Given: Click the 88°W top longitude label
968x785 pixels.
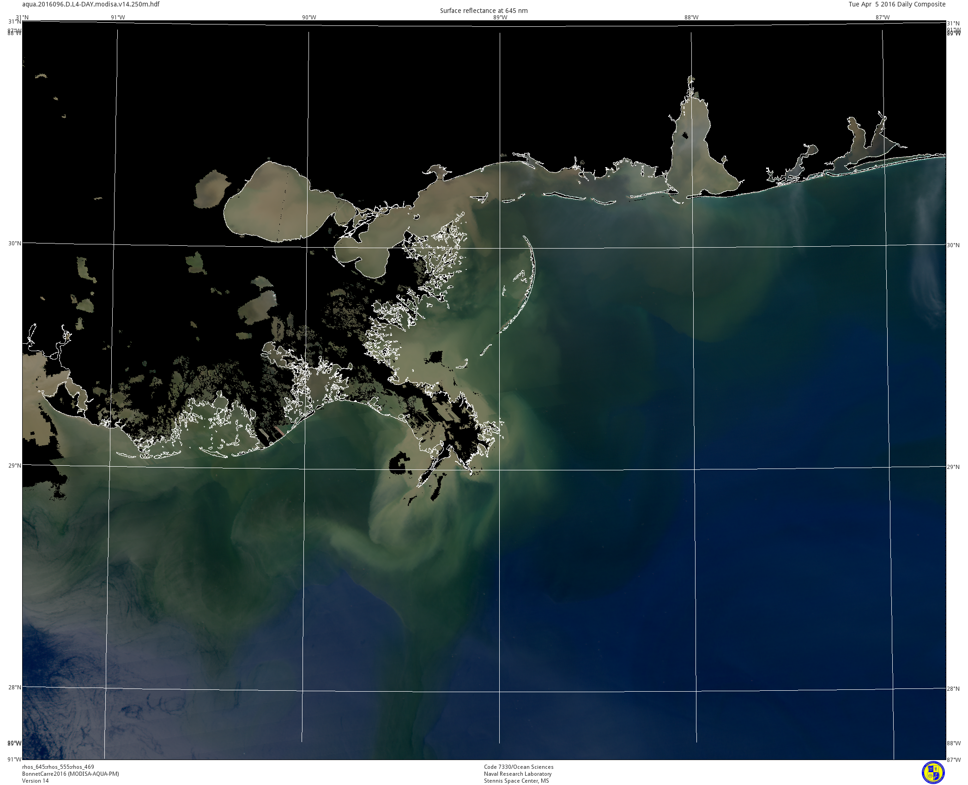Looking at the screenshot, I should point(691,18).
